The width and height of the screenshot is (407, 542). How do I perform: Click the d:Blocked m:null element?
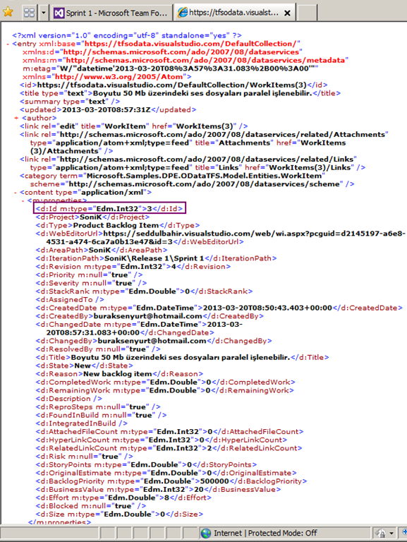tap(91, 506)
